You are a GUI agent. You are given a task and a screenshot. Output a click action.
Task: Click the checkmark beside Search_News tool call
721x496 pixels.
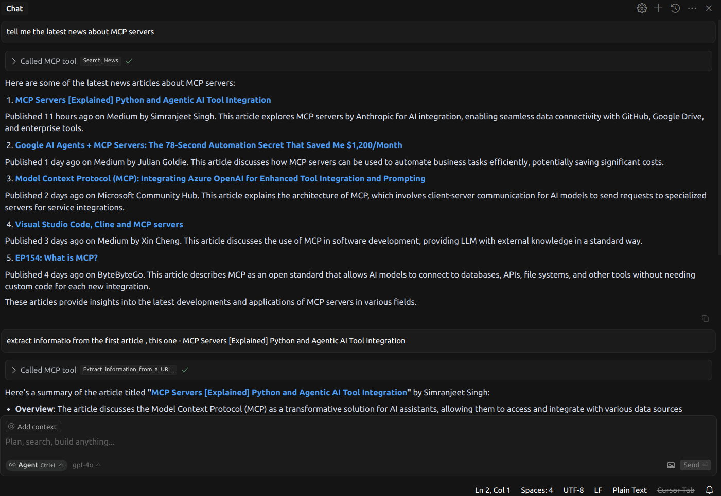point(129,61)
